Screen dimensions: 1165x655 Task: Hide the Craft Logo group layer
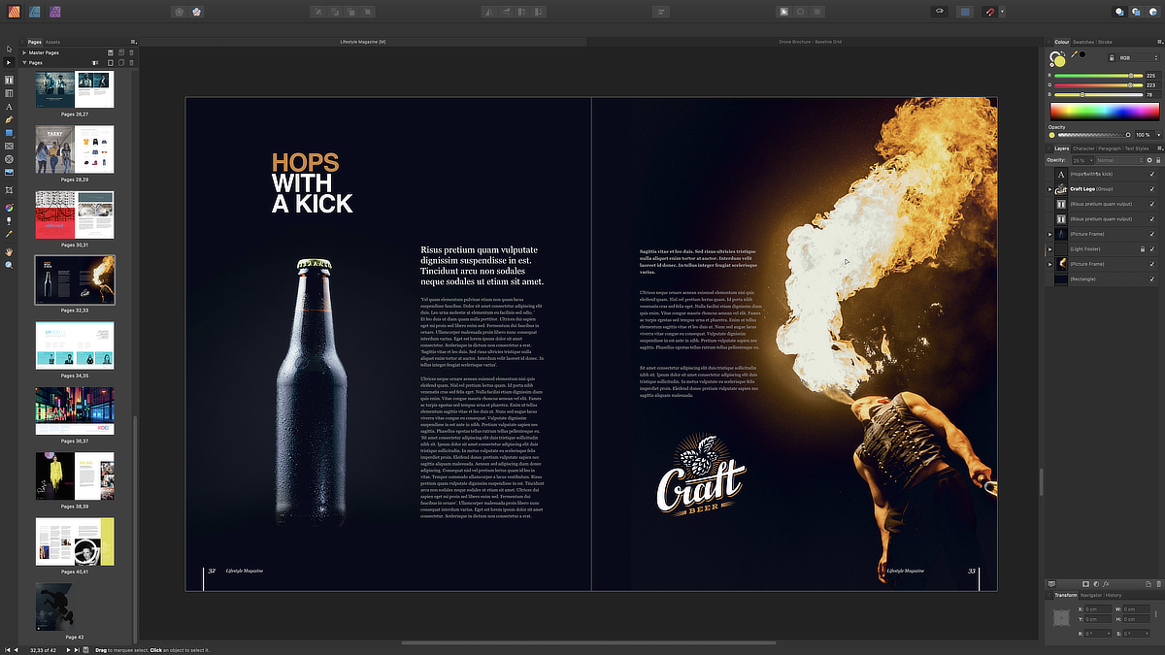click(x=1151, y=189)
